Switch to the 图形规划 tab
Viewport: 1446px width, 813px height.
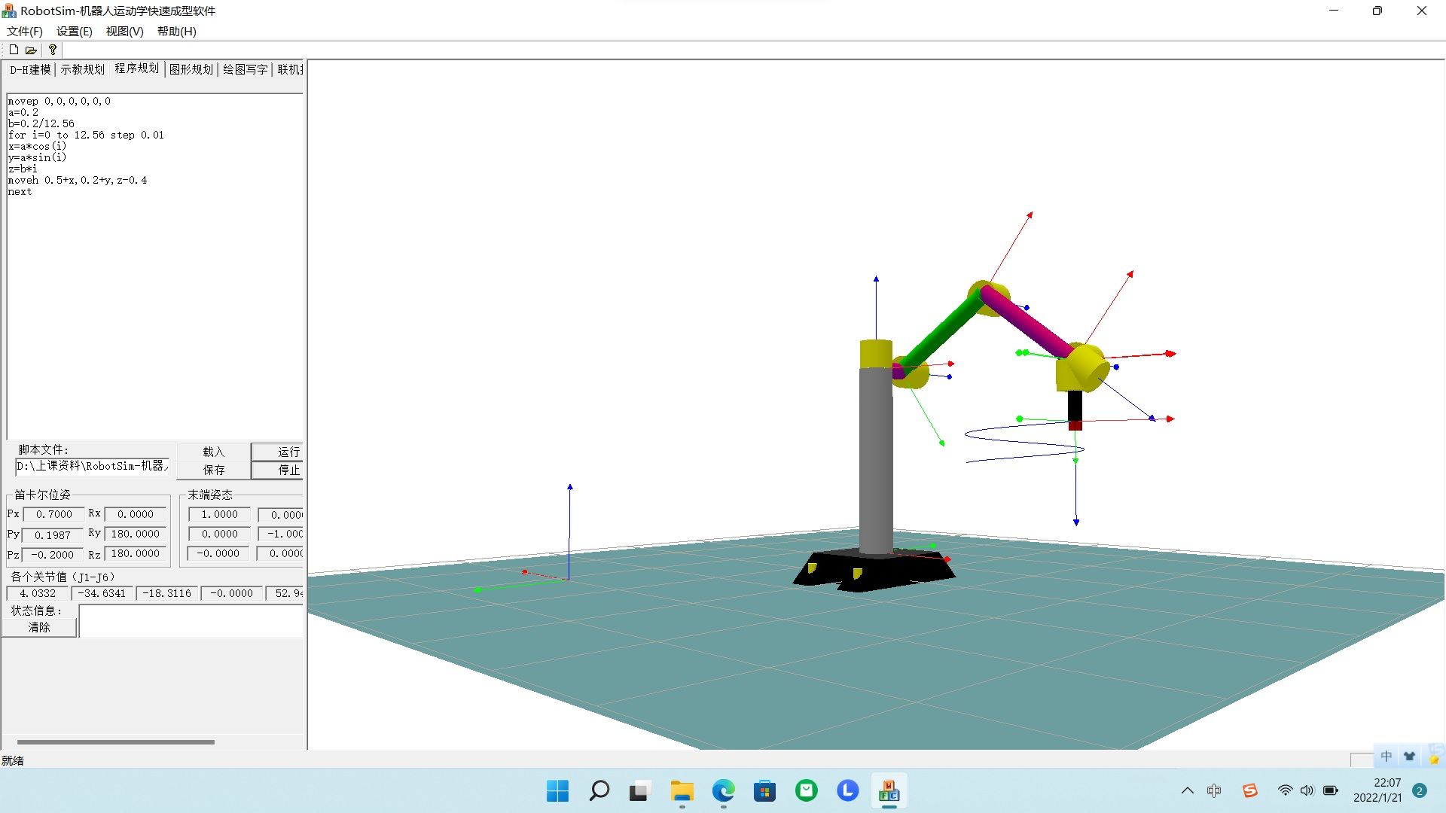[x=191, y=69]
